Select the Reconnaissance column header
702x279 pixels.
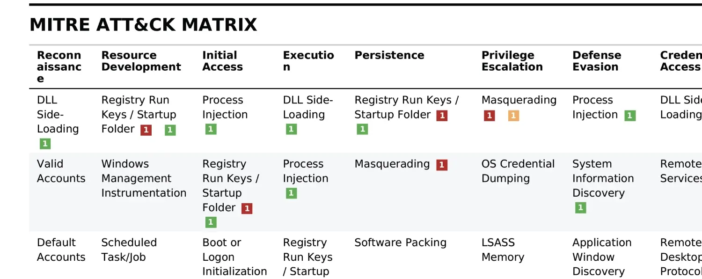point(59,66)
